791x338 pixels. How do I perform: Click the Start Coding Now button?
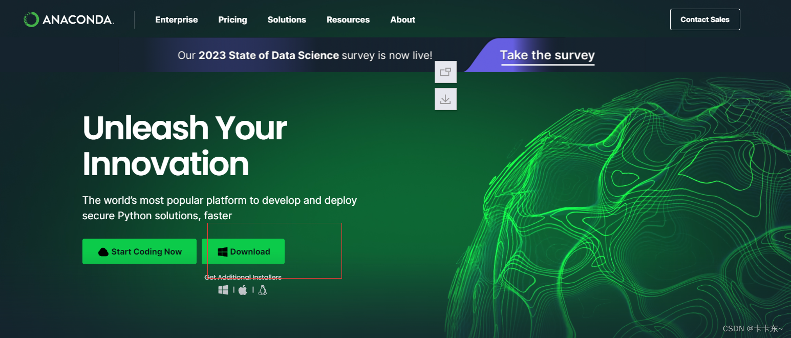point(139,251)
